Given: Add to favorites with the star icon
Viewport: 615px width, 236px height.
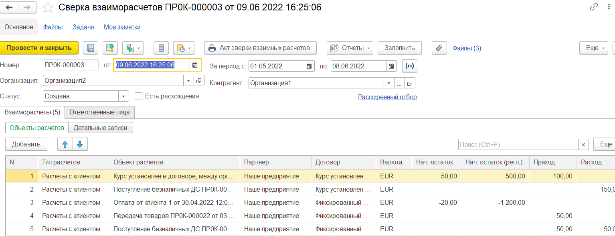Looking at the screenshot, I should click(x=48, y=7).
